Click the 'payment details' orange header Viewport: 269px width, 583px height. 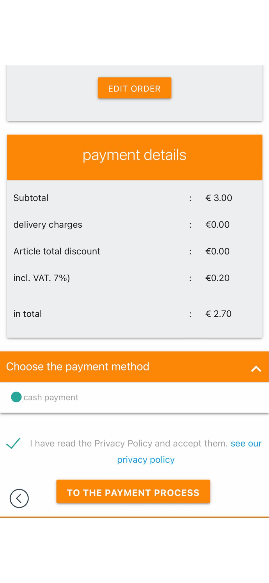tap(134, 157)
